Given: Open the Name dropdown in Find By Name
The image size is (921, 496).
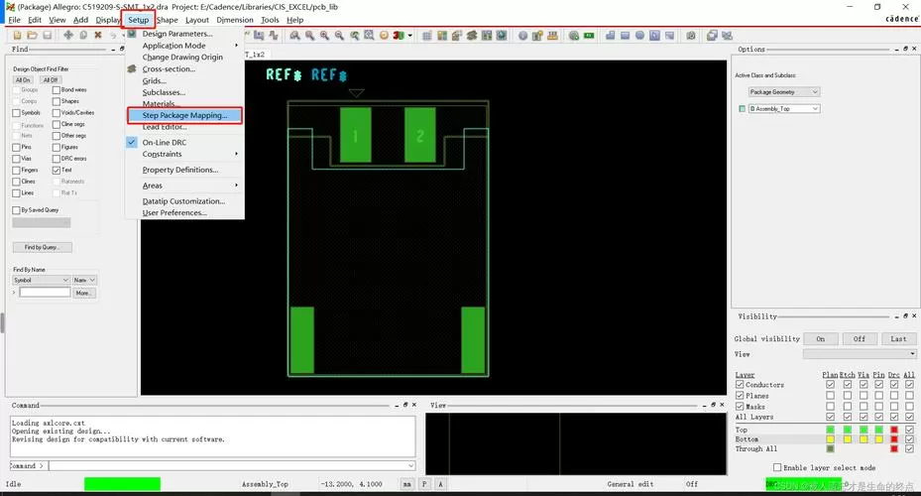Looking at the screenshot, I should (84, 281).
